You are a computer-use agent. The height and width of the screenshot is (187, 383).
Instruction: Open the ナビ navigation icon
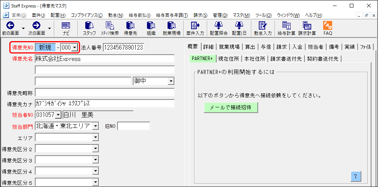pos(66,25)
